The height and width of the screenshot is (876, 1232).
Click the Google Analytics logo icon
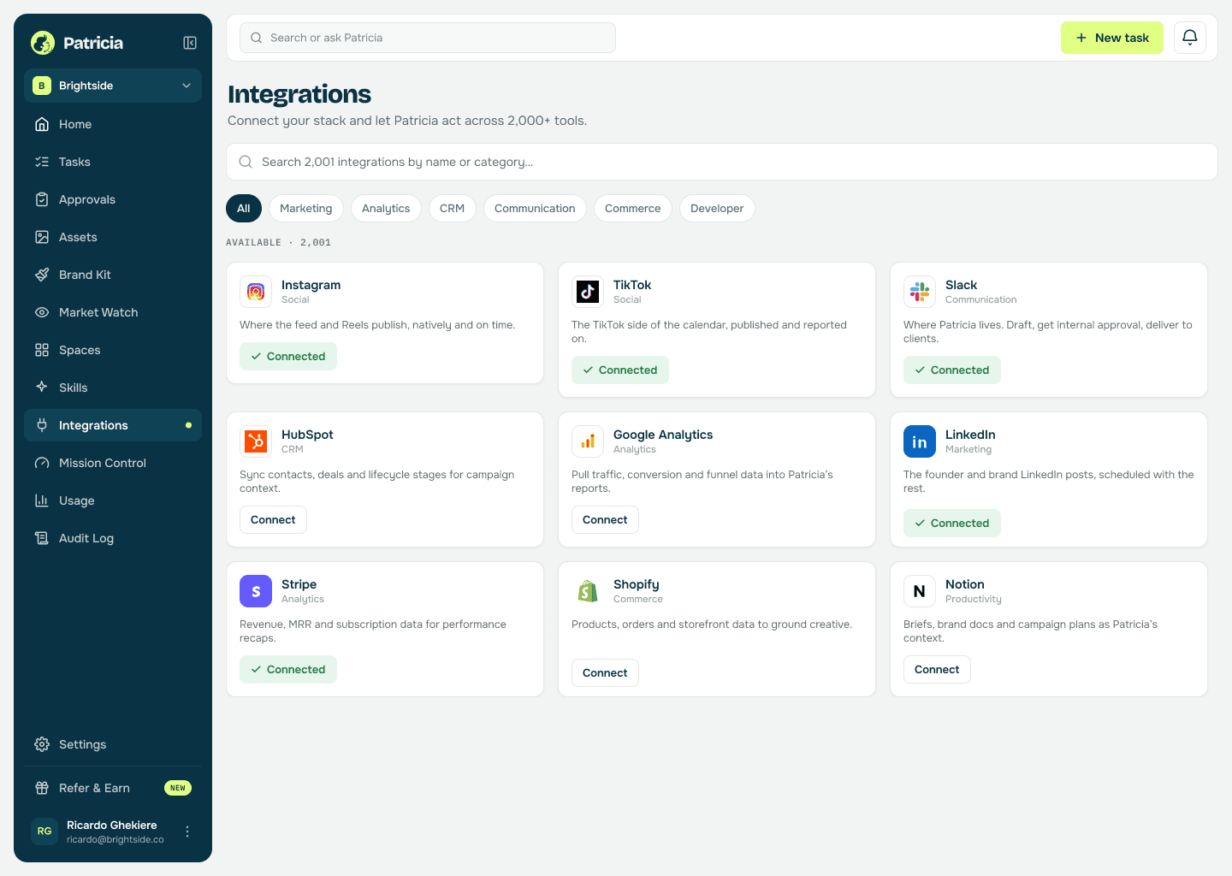(x=588, y=441)
